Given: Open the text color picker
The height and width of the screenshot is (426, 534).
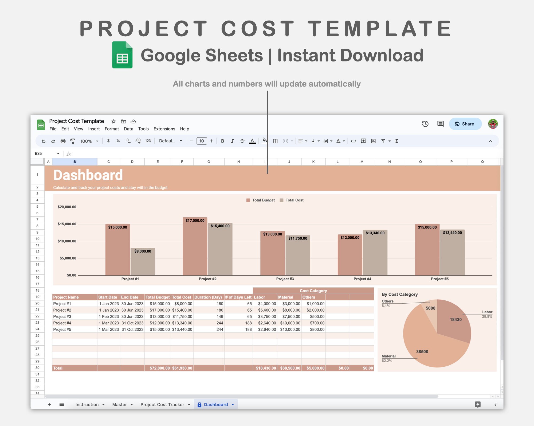Looking at the screenshot, I should [x=252, y=141].
